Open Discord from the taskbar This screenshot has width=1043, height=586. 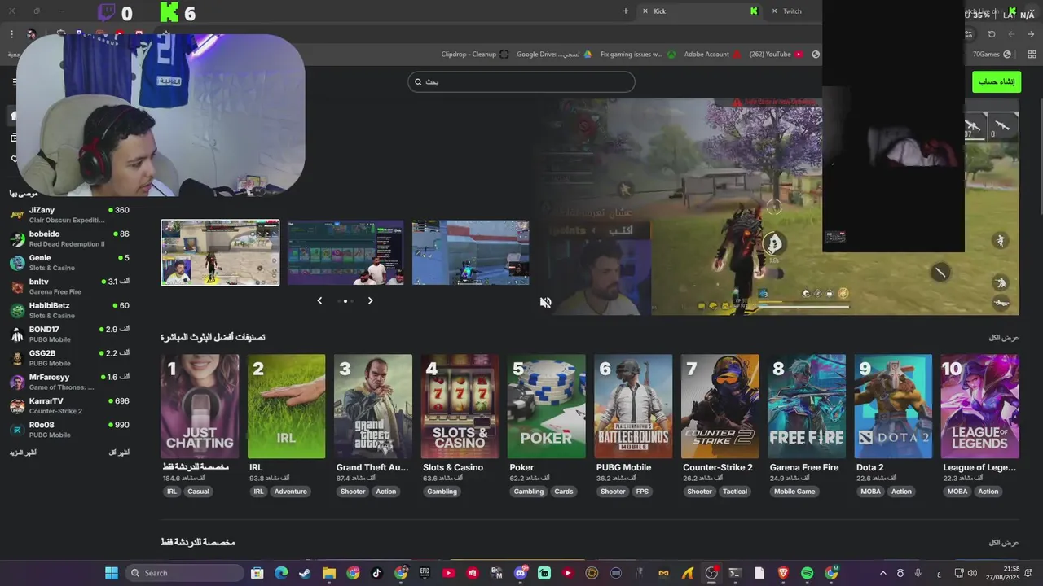(x=521, y=573)
